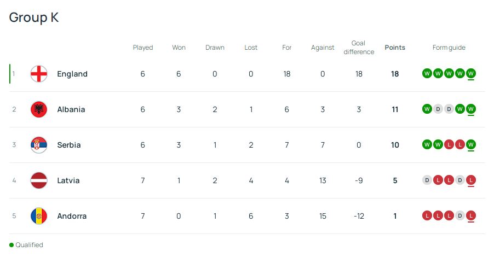Viewport: 494px width, 257px height.
Task: Click Andorra's draw badge in form guide
Action: point(460,216)
